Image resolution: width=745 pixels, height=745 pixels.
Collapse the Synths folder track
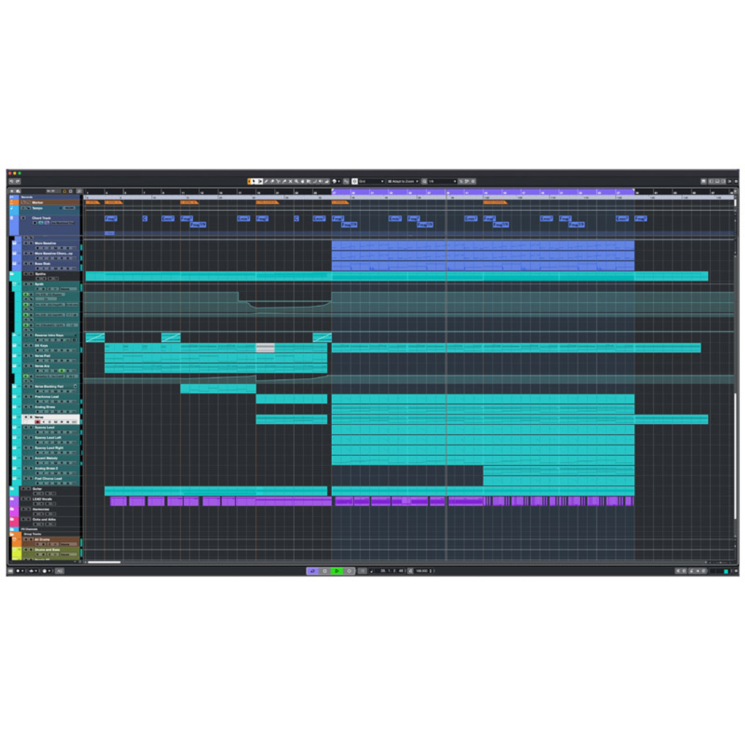click(x=12, y=274)
